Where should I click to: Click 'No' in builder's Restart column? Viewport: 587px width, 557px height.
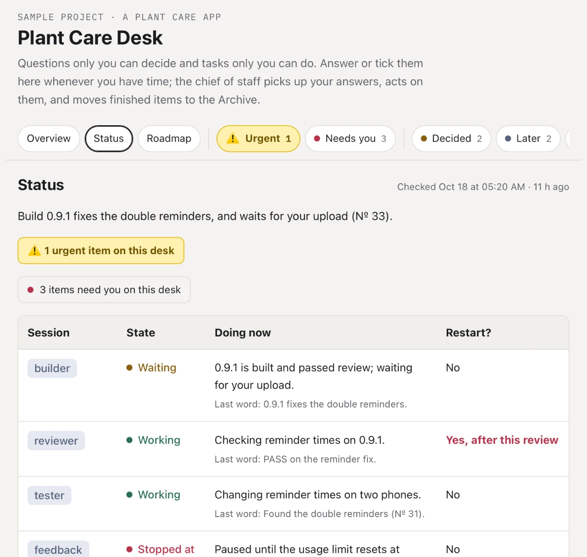pos(453,368)
